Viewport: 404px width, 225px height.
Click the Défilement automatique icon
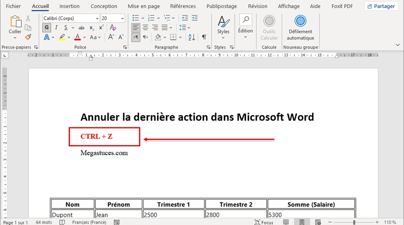(x=301, y=21)
